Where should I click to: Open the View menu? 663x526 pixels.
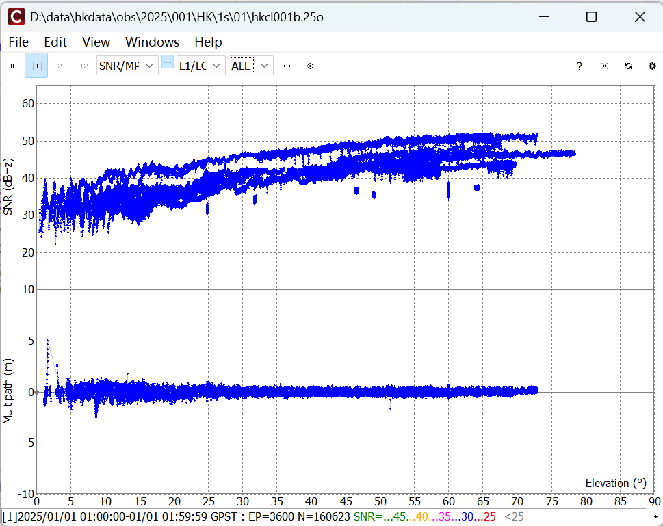pyautogui.click(x=96, y=42)
